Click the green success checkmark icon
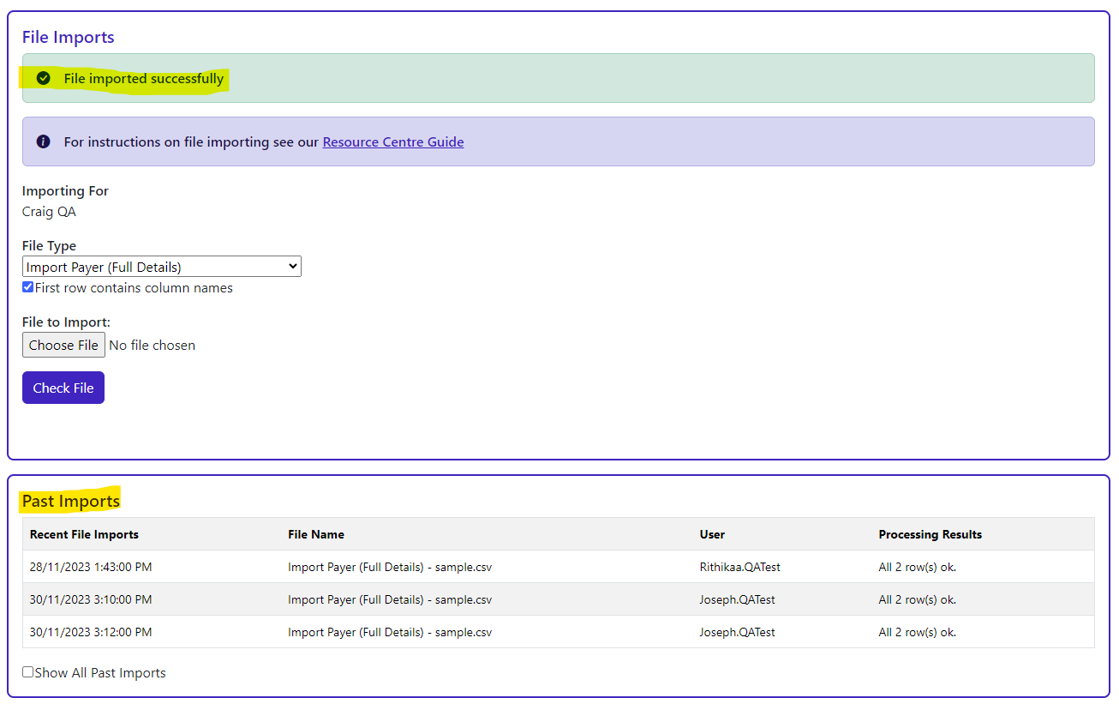 tap(44, 79)
